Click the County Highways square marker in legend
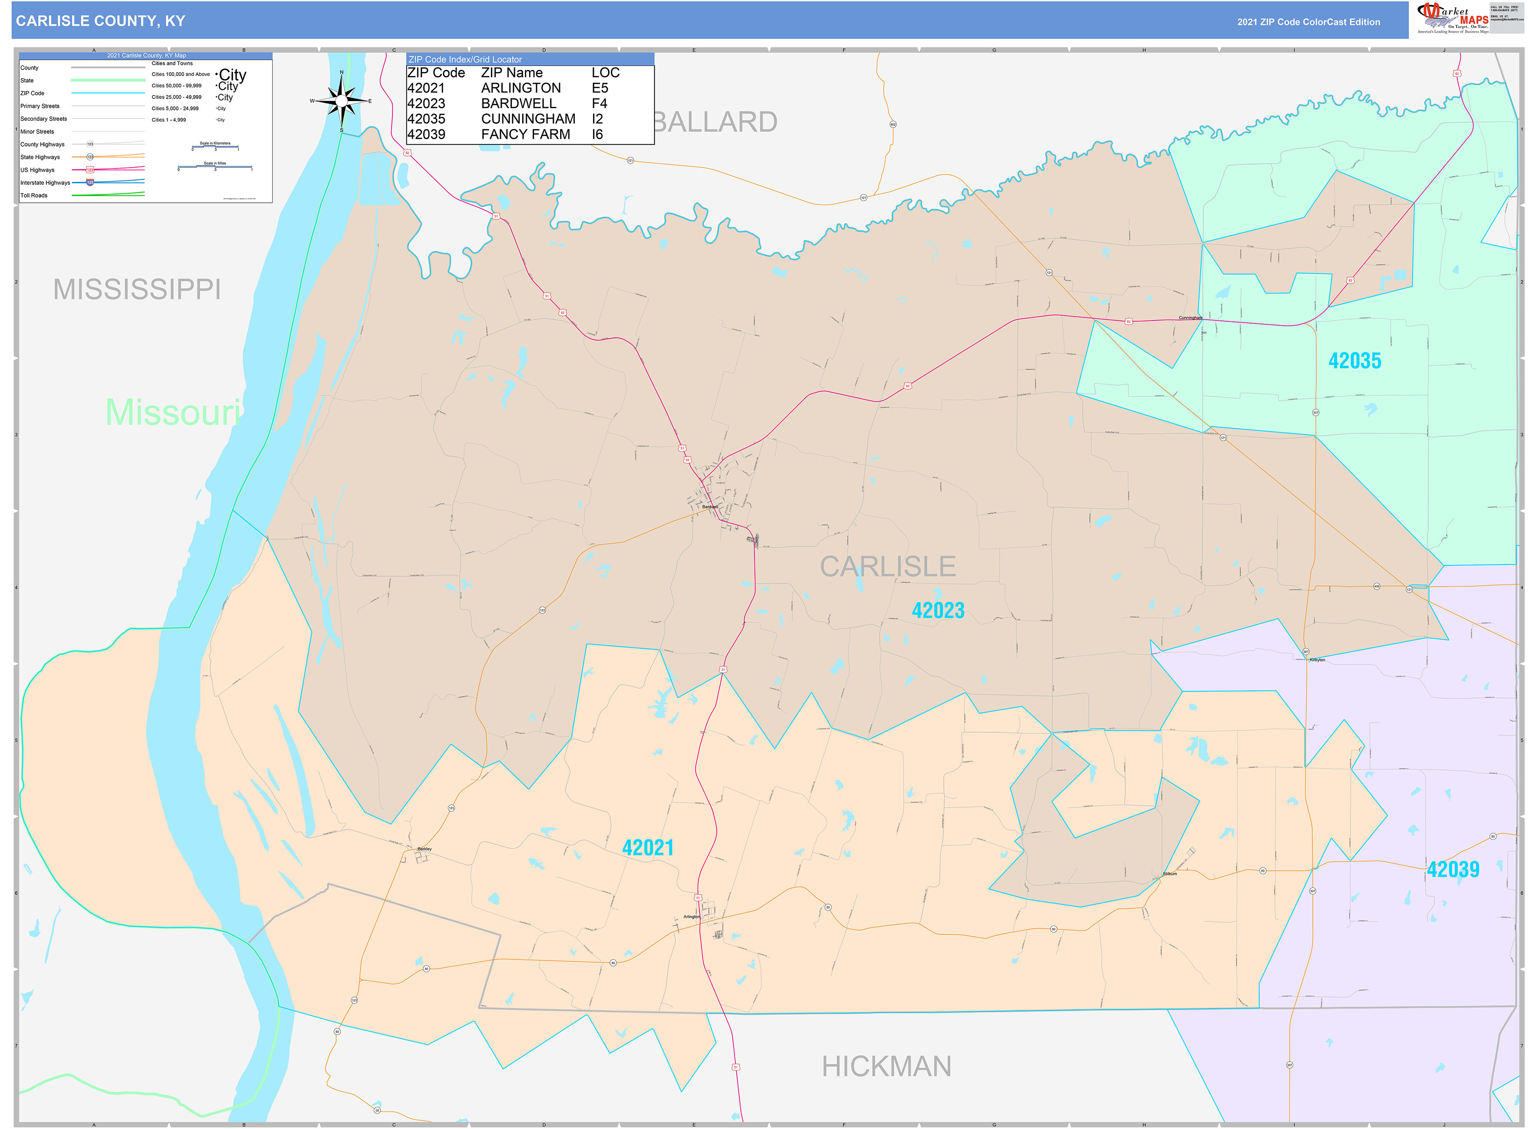Image resolution: width=1532 pixels, height=1129 pixels. [90, 144]
